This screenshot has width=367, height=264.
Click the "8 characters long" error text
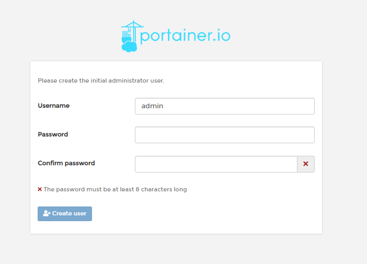[x=161, y=189]
